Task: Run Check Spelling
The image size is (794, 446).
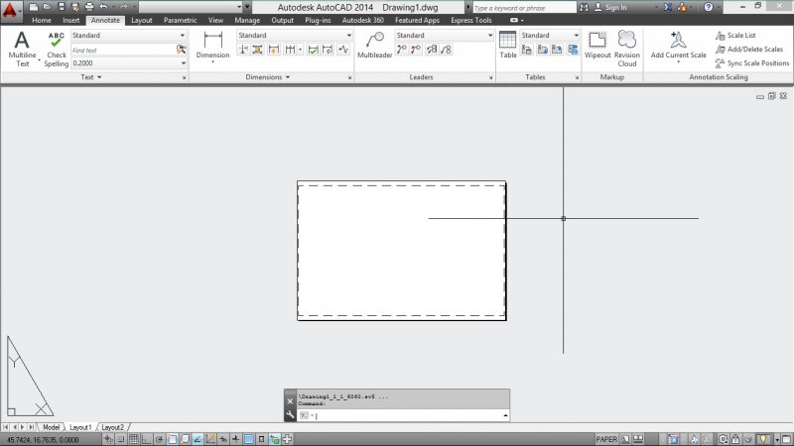Action: click(56, 48)
